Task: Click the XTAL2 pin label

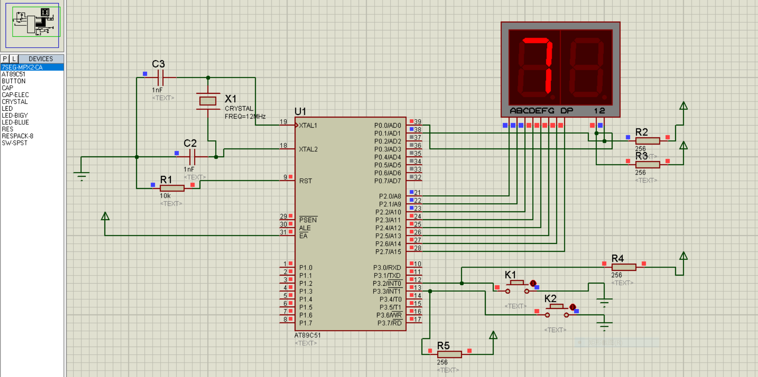Action: (308, 149)
